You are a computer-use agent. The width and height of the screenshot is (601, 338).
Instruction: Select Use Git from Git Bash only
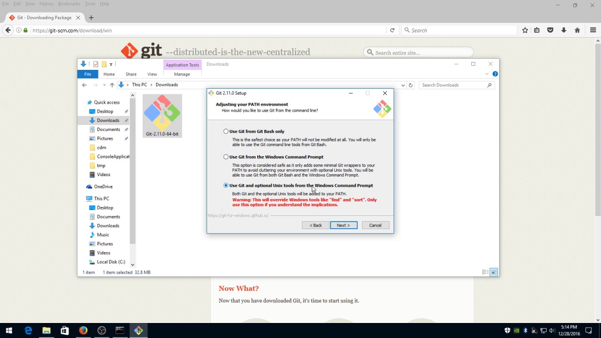pos(226,131)
